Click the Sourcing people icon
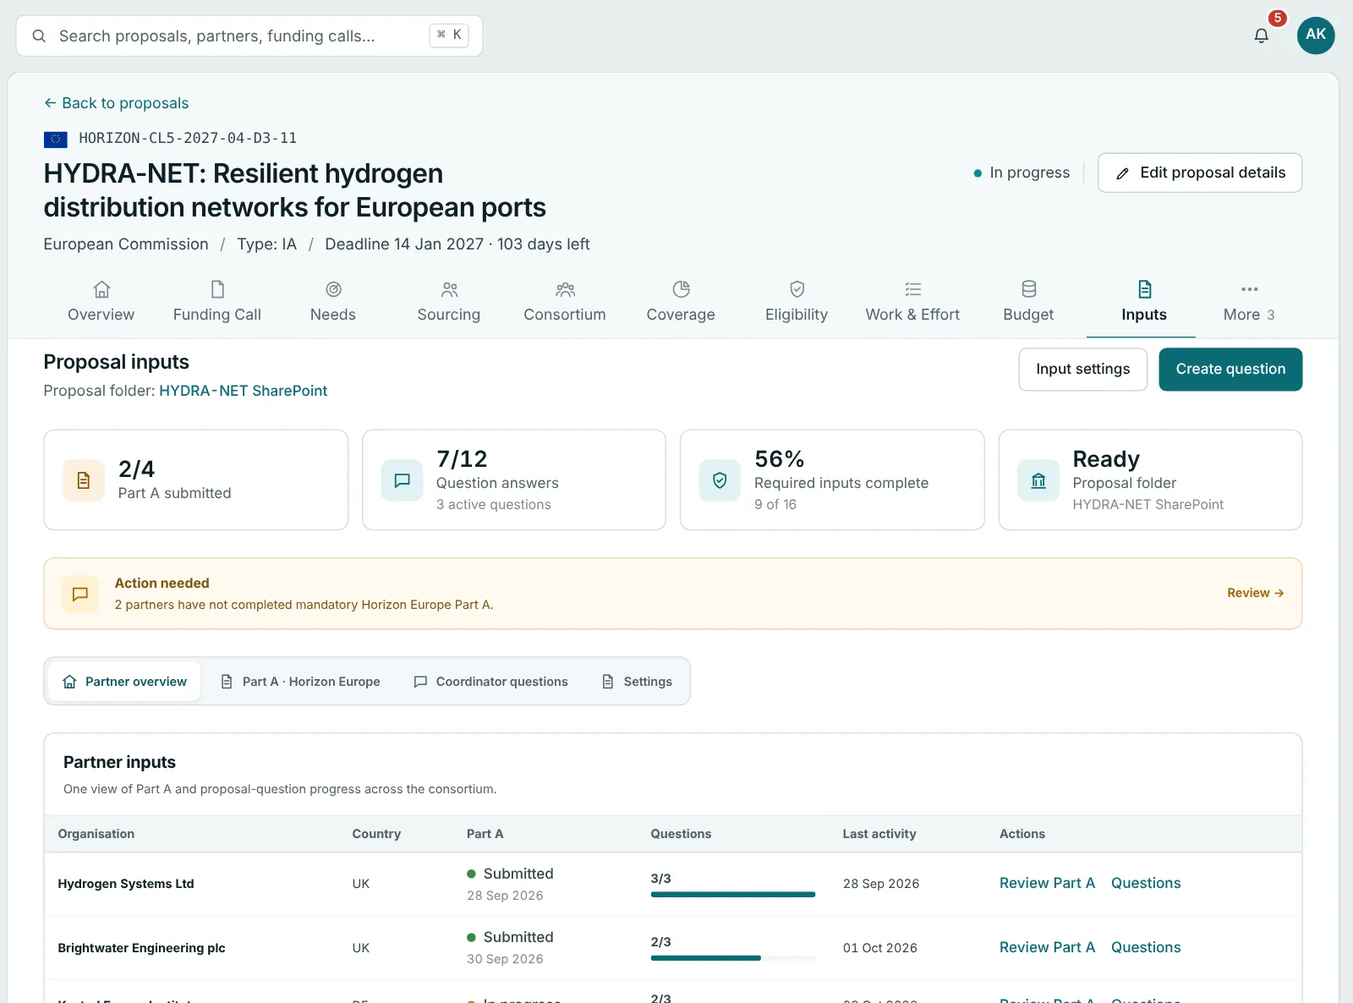1353x1003 pixels. (x=449, y=289)
